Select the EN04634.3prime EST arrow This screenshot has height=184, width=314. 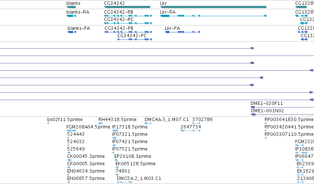click(x=69, y=175)
